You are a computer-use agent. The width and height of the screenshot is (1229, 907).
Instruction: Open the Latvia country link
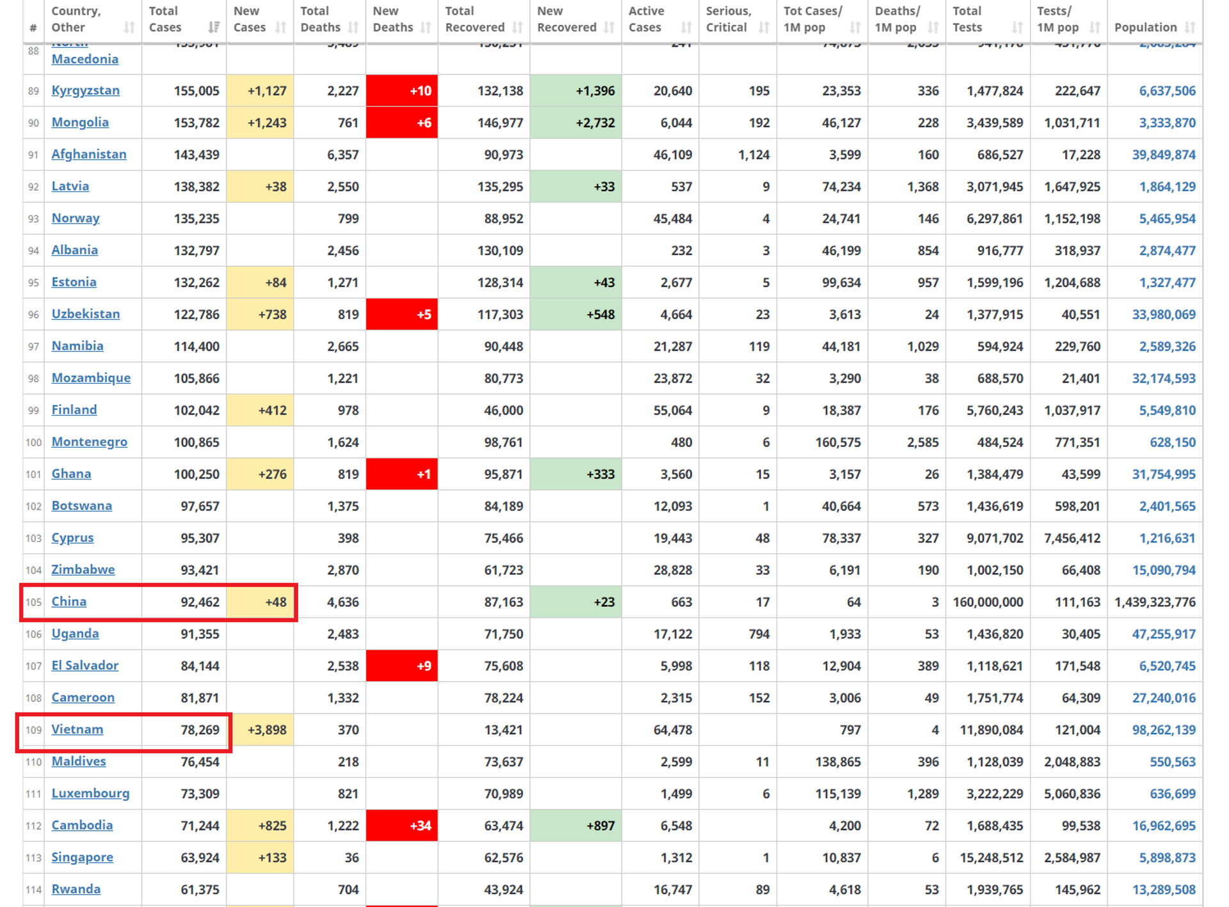70,186
